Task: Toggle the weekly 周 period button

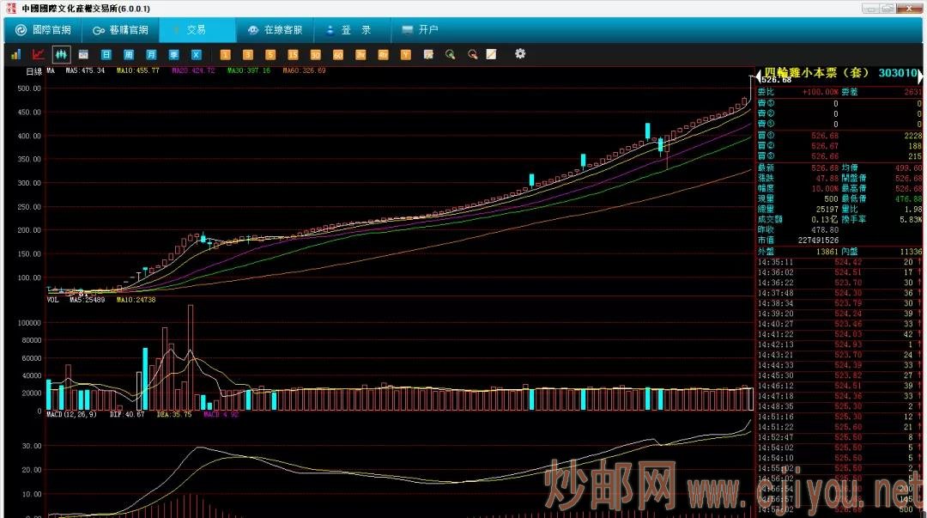Action: (129, 54)
